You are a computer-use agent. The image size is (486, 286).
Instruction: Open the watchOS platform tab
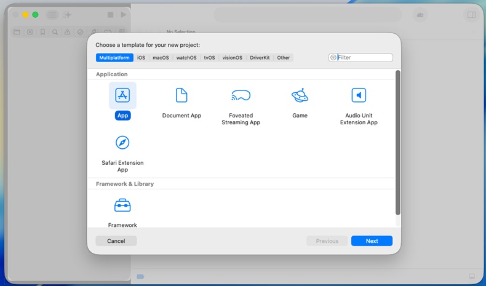click(186, 58)
